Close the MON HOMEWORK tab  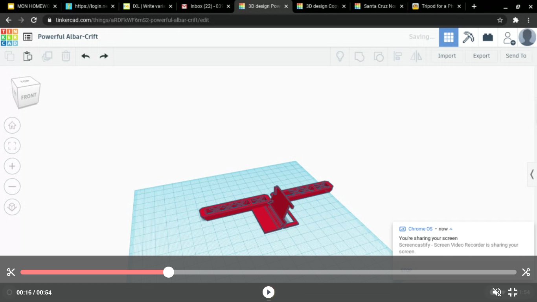click(55, 6)
